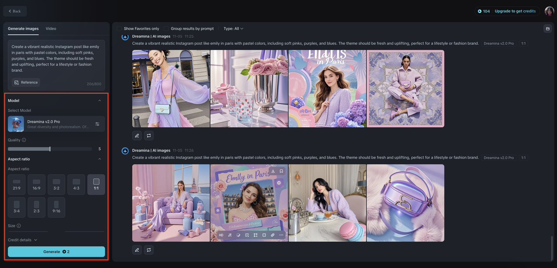Select the eraser remove tool
Viewport: 557px width, 268px height.
pos(273,235)
